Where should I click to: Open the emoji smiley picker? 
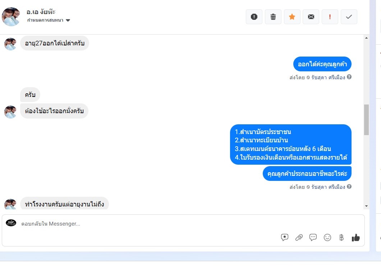click(x=327, y=237)
